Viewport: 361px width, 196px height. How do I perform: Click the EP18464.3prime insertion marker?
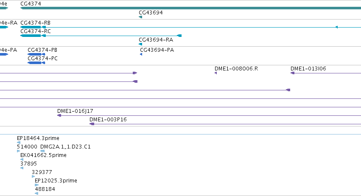pos(19,143)
